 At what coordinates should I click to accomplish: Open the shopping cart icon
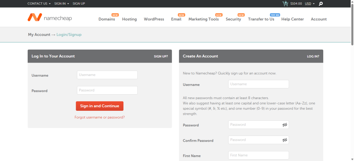[x=285, y=3]
